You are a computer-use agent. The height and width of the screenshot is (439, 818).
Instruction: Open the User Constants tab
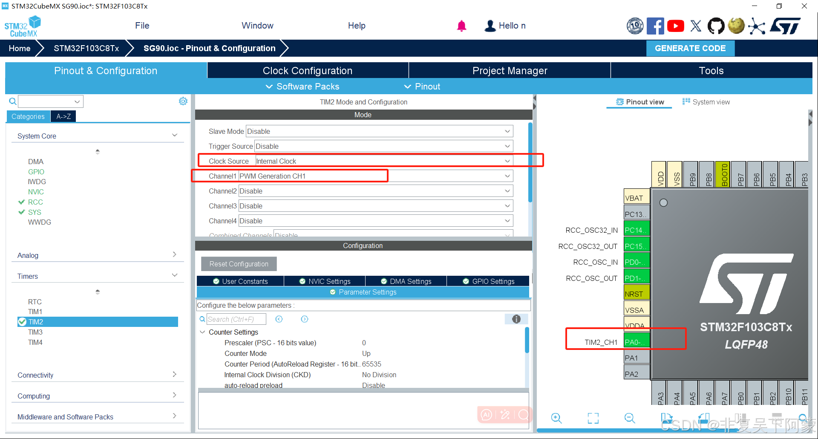(x=240, y=281)
